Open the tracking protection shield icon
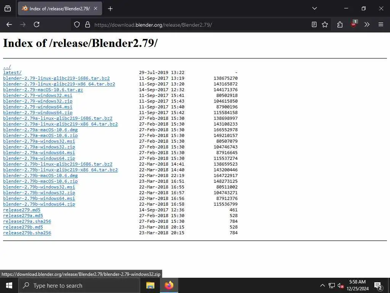Image resolution: width=390 pixels, height=293 pixels. pyautogui.click(x=77, y=24)
